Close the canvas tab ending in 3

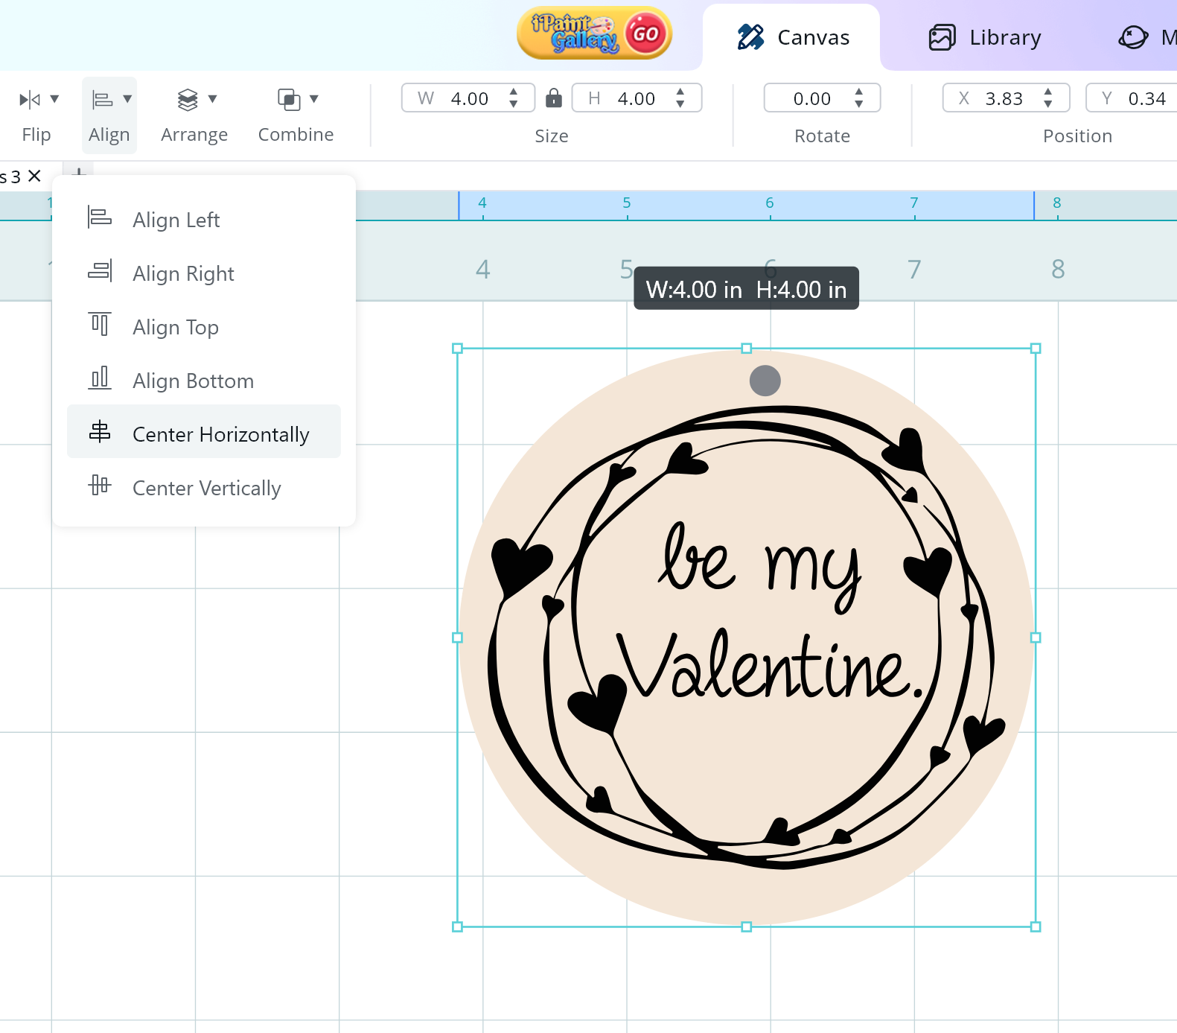[34, 177]
